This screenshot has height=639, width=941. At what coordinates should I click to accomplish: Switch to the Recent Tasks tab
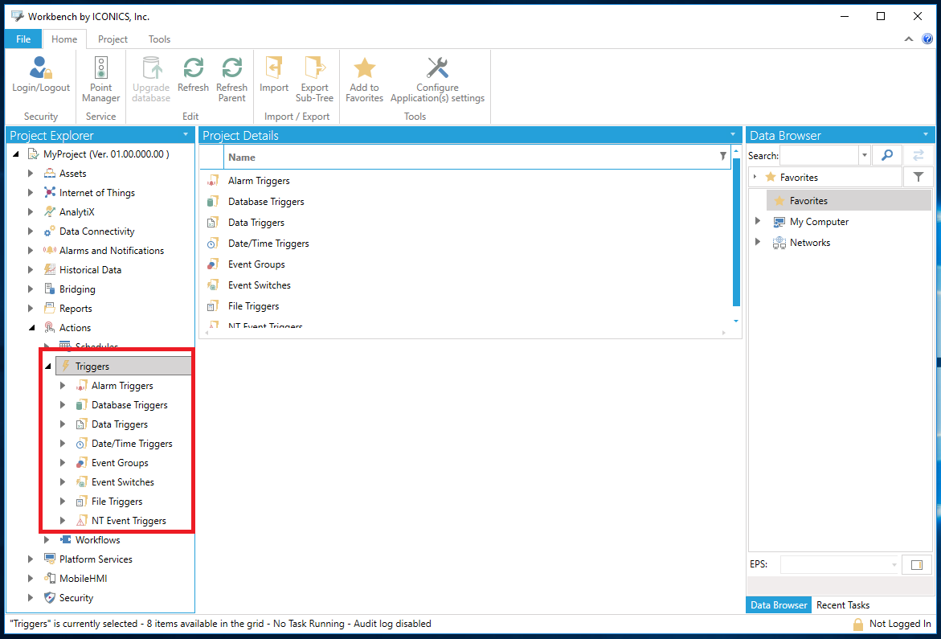point(842,605)
